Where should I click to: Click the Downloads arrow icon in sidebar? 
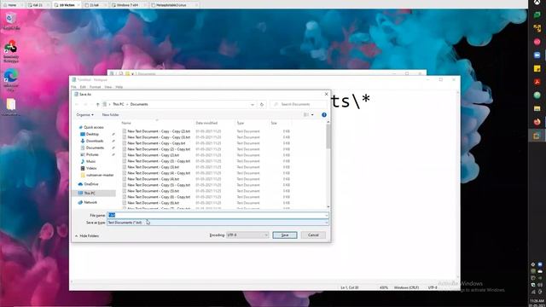pyautogui.click(x=83, y=141)
